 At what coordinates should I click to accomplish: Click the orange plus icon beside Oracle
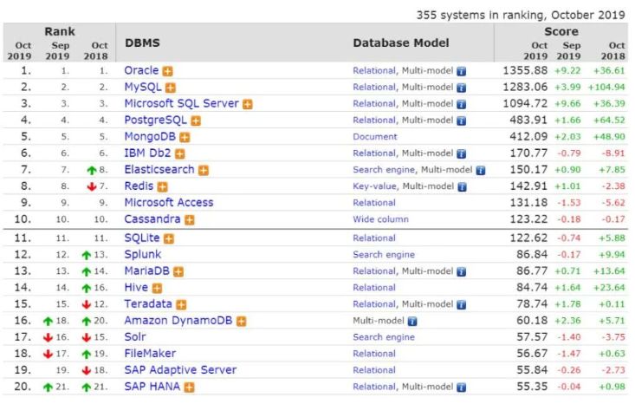tap(168, 70)
